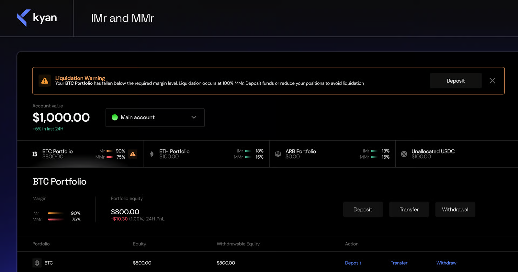This screenshot has height=272, width=518.
Task: Click the Transfer button in BTC Portfolio section
Action: pos(409,210)
